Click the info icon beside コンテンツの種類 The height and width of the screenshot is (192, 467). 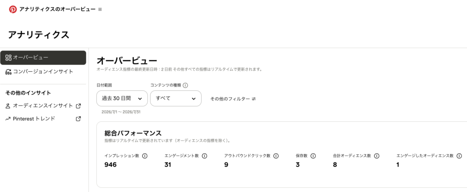click(x=185, y=85)
